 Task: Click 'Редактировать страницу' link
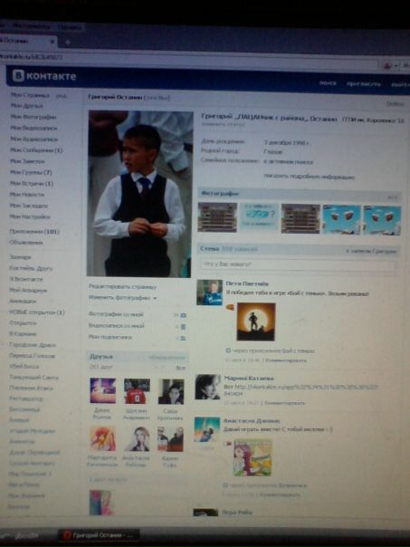[x=122, y=287]
